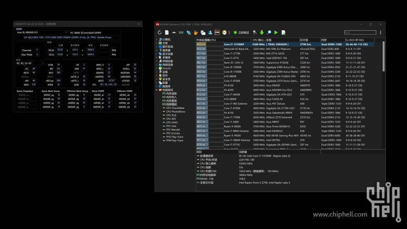The image size is (407, 229).
Task: Open preferences wrench icon in AIDA64
Action: point(254,32)
